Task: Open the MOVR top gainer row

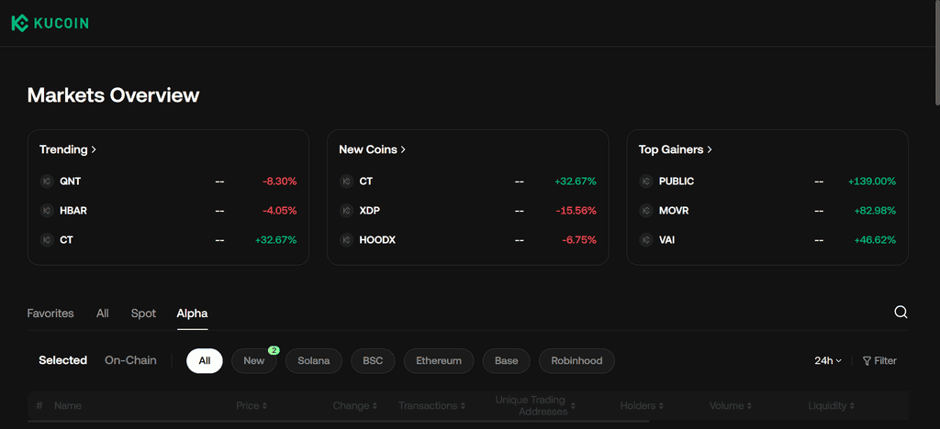Action: point(767,211)
